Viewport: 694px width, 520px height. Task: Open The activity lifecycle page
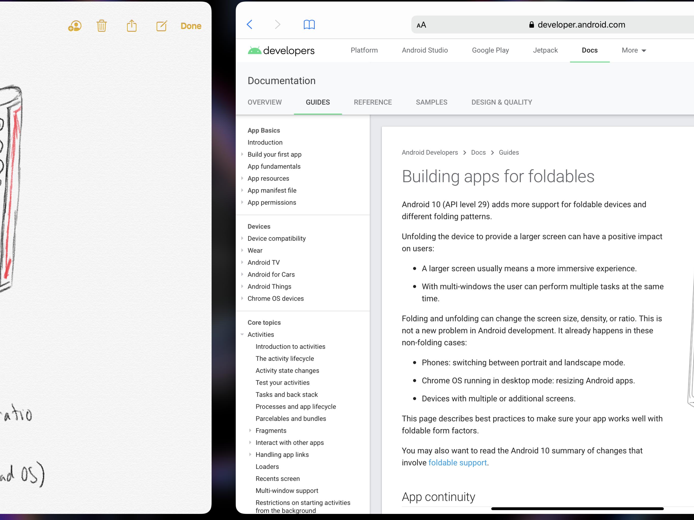[285, 359]
